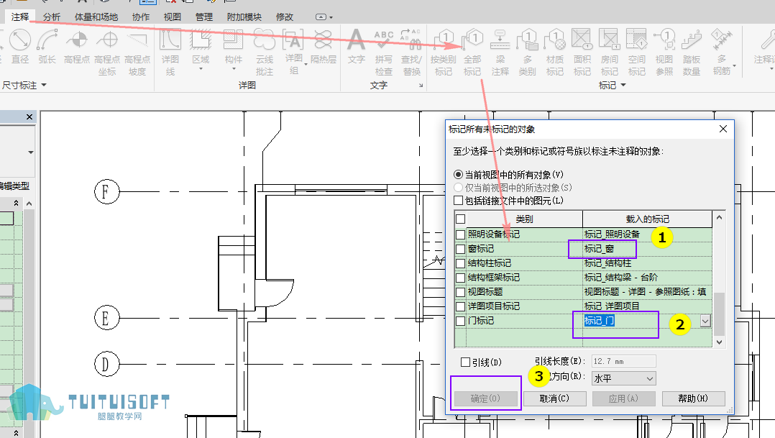Screen dimensions: 775x438
Task: Check the 详图项目标记 category row
Action: (x=461, y=306)
